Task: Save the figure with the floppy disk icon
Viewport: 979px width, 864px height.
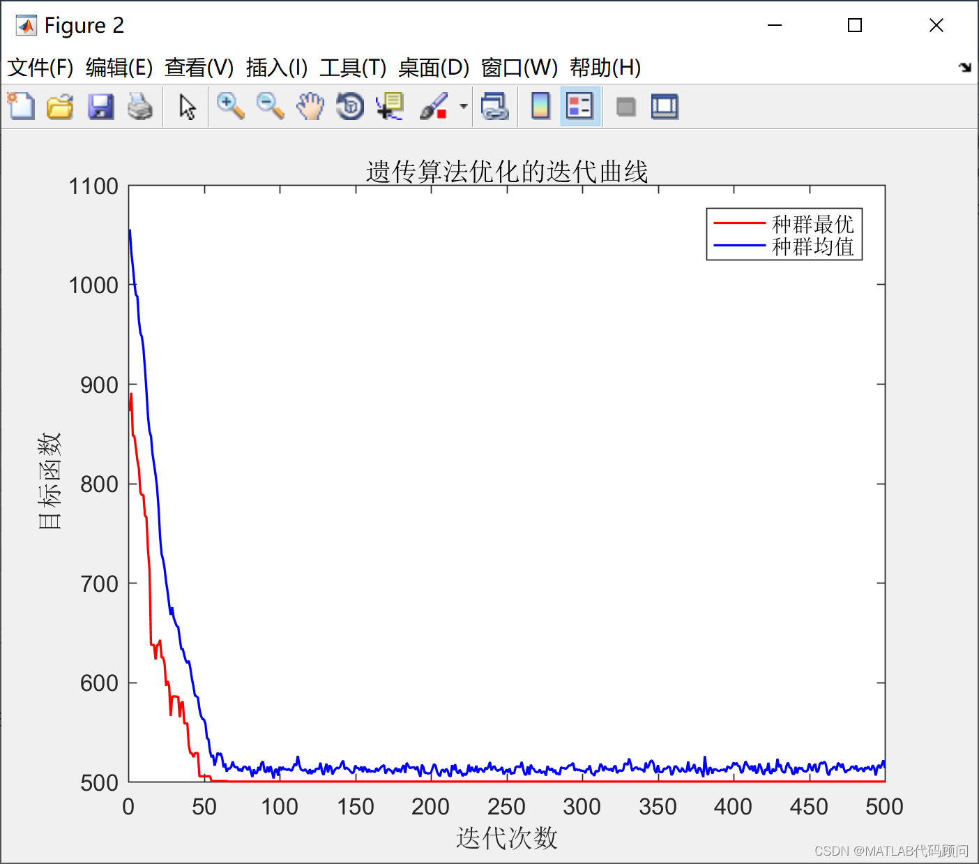Action: point(101,107)
